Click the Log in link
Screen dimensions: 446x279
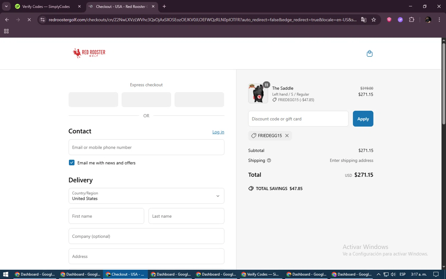pyautogui.click(x=218, y=132)
